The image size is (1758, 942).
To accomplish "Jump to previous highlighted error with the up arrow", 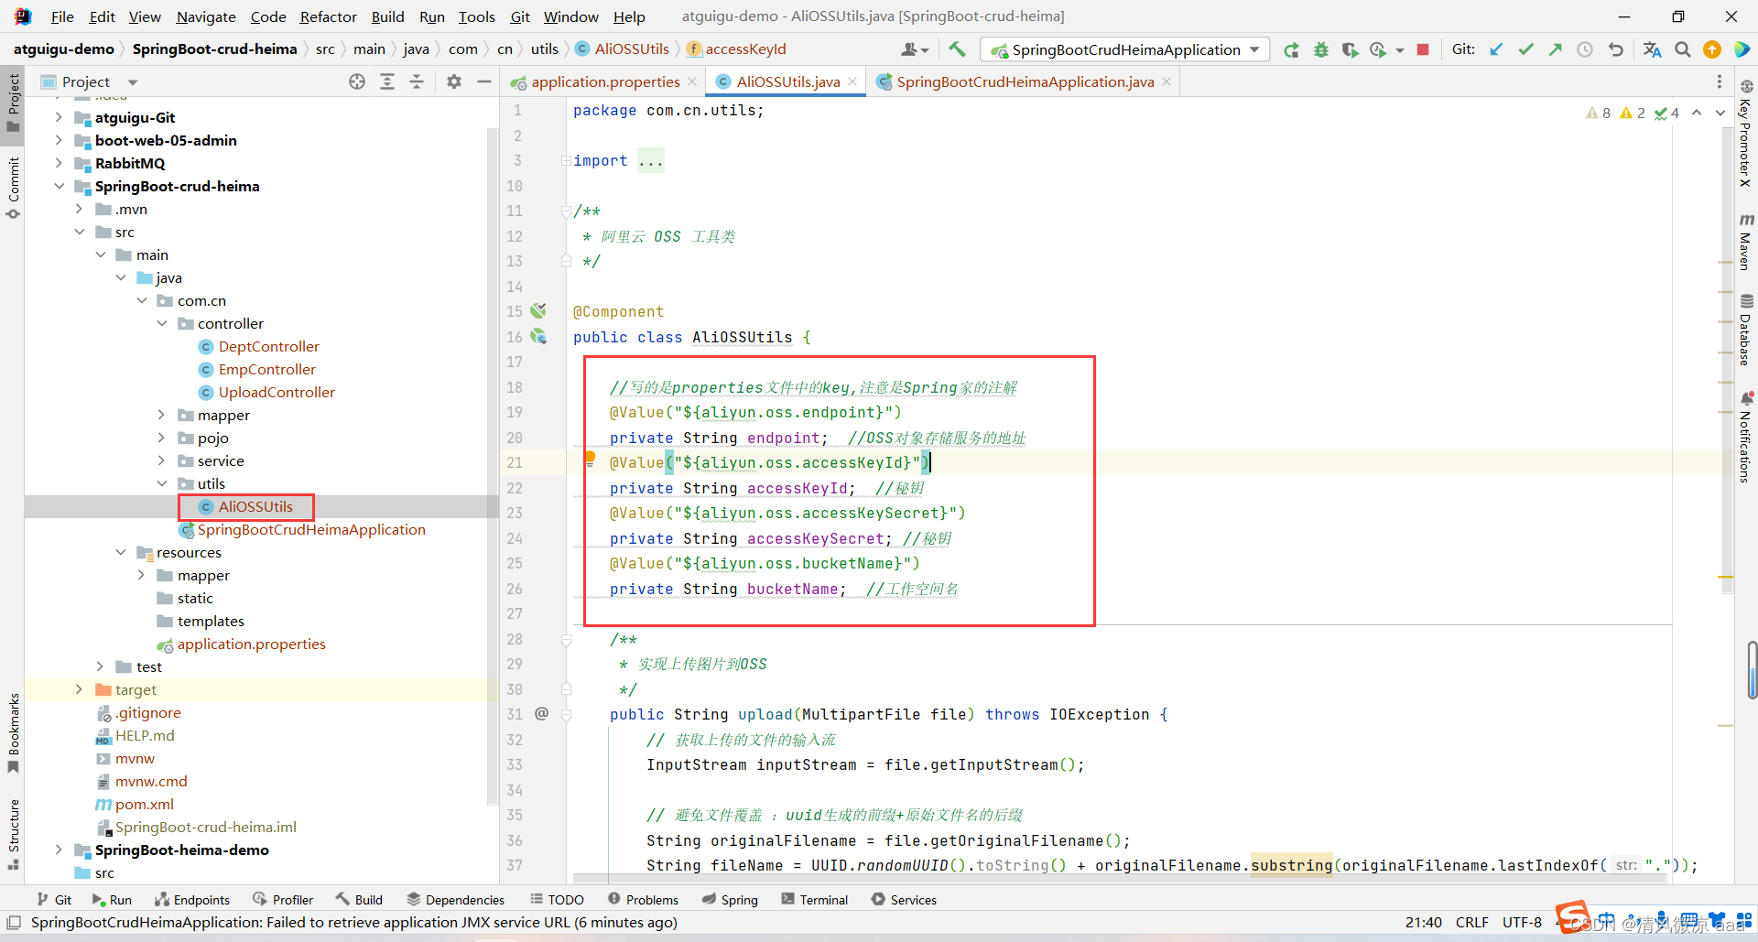I will coord(1697,113).
